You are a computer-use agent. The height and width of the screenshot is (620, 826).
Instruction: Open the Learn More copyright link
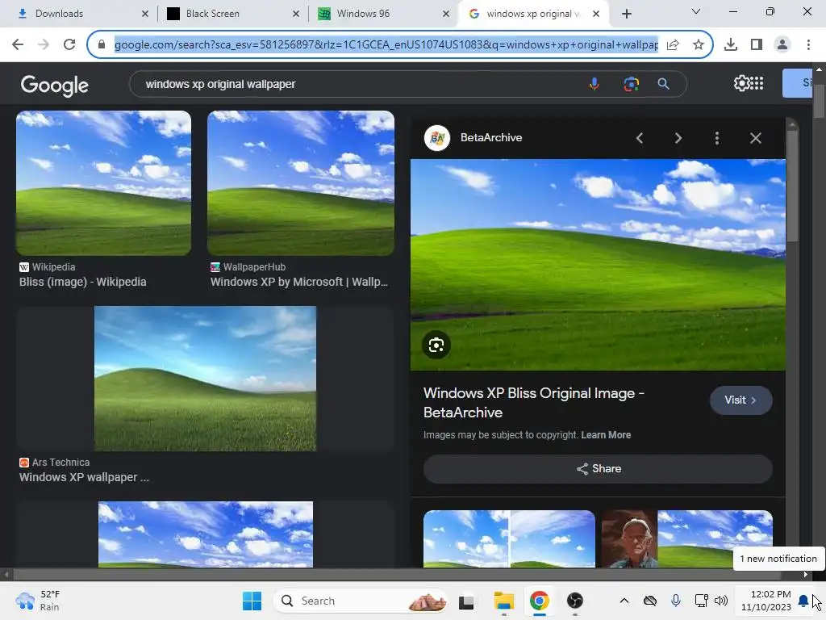[606, 435]
